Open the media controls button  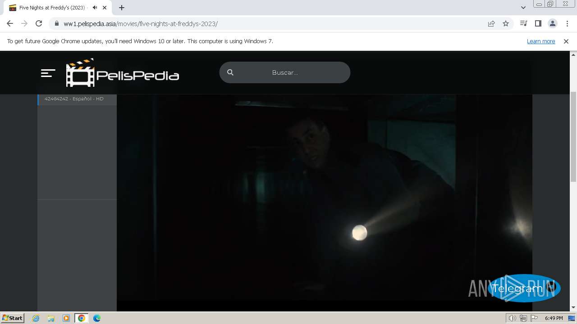pos(523,24)
